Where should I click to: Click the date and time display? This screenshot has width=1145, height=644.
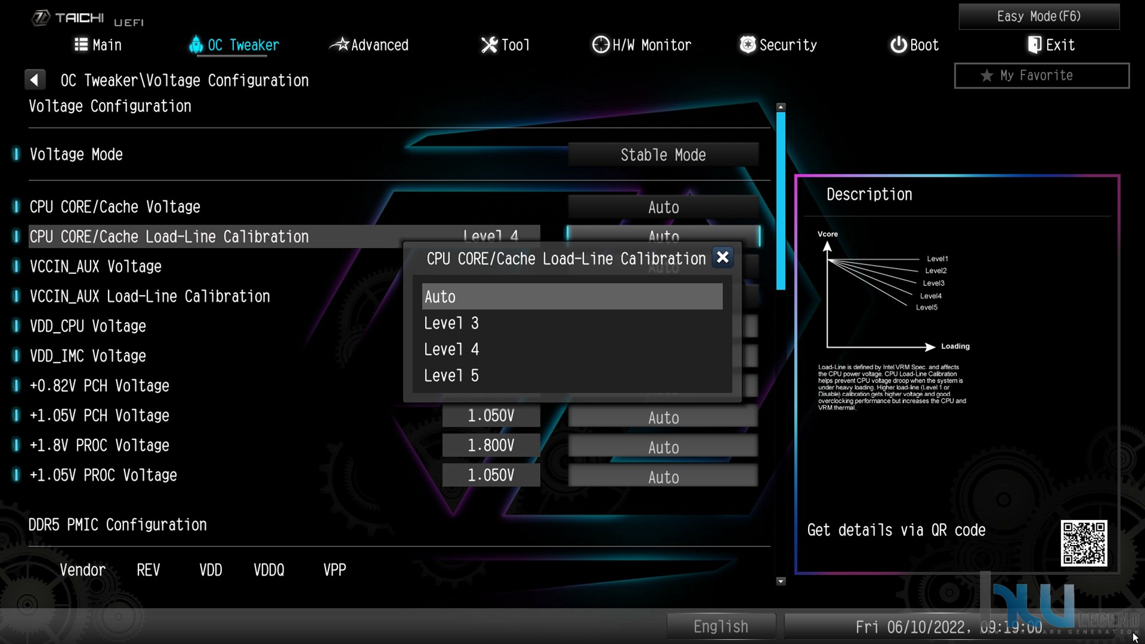[948, 627]
